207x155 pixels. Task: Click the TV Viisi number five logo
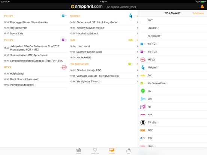point(143,122)
